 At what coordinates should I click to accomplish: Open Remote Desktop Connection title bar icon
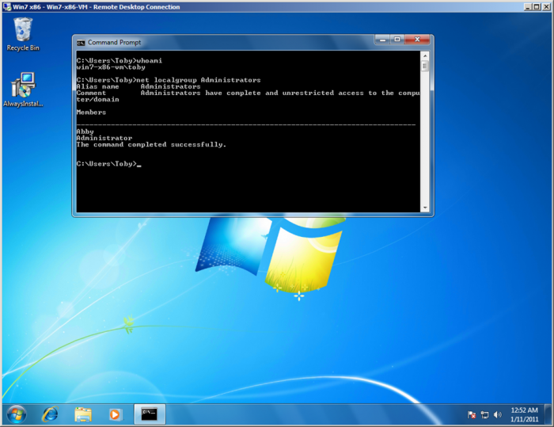pyautogui.click(x=6, y=6)
